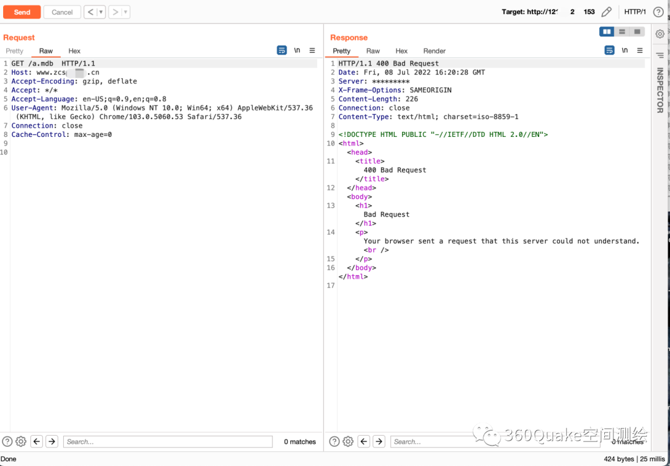Click the User-Agent header line
Screen dimensions: 670x466
[x=162, y=112]
